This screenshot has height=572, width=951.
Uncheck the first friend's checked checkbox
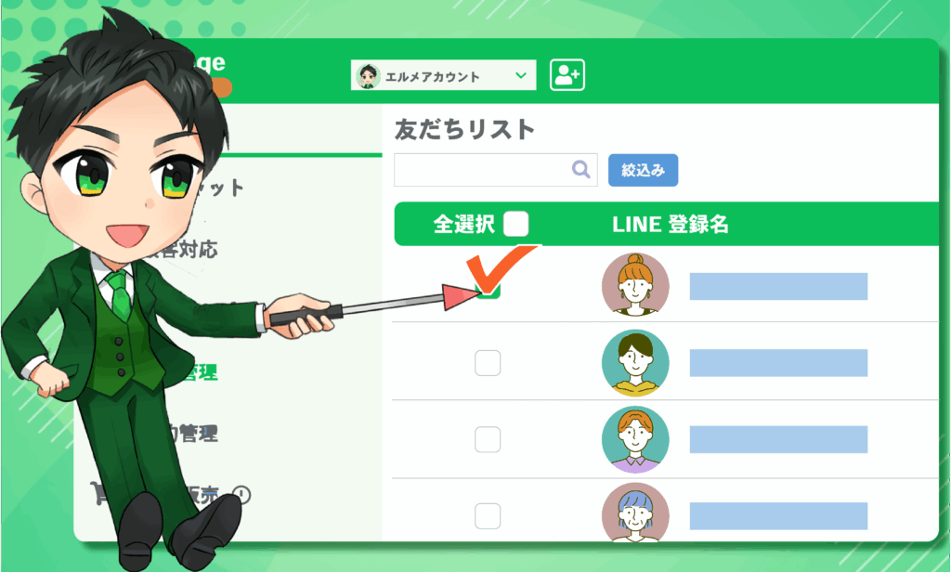(488, 286)
